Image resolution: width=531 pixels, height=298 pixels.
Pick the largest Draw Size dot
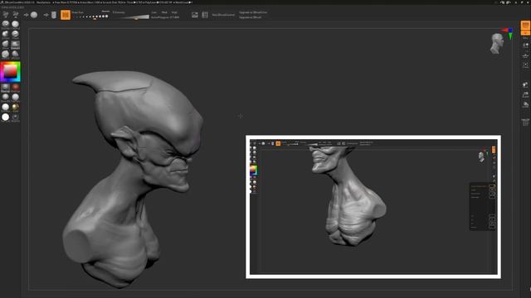click(107, 17)
